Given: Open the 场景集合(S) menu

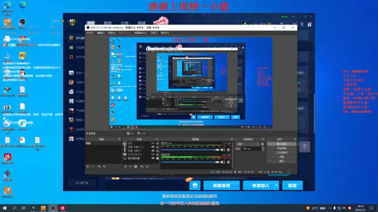Looking at the screenshot, I should coord(140,33).
